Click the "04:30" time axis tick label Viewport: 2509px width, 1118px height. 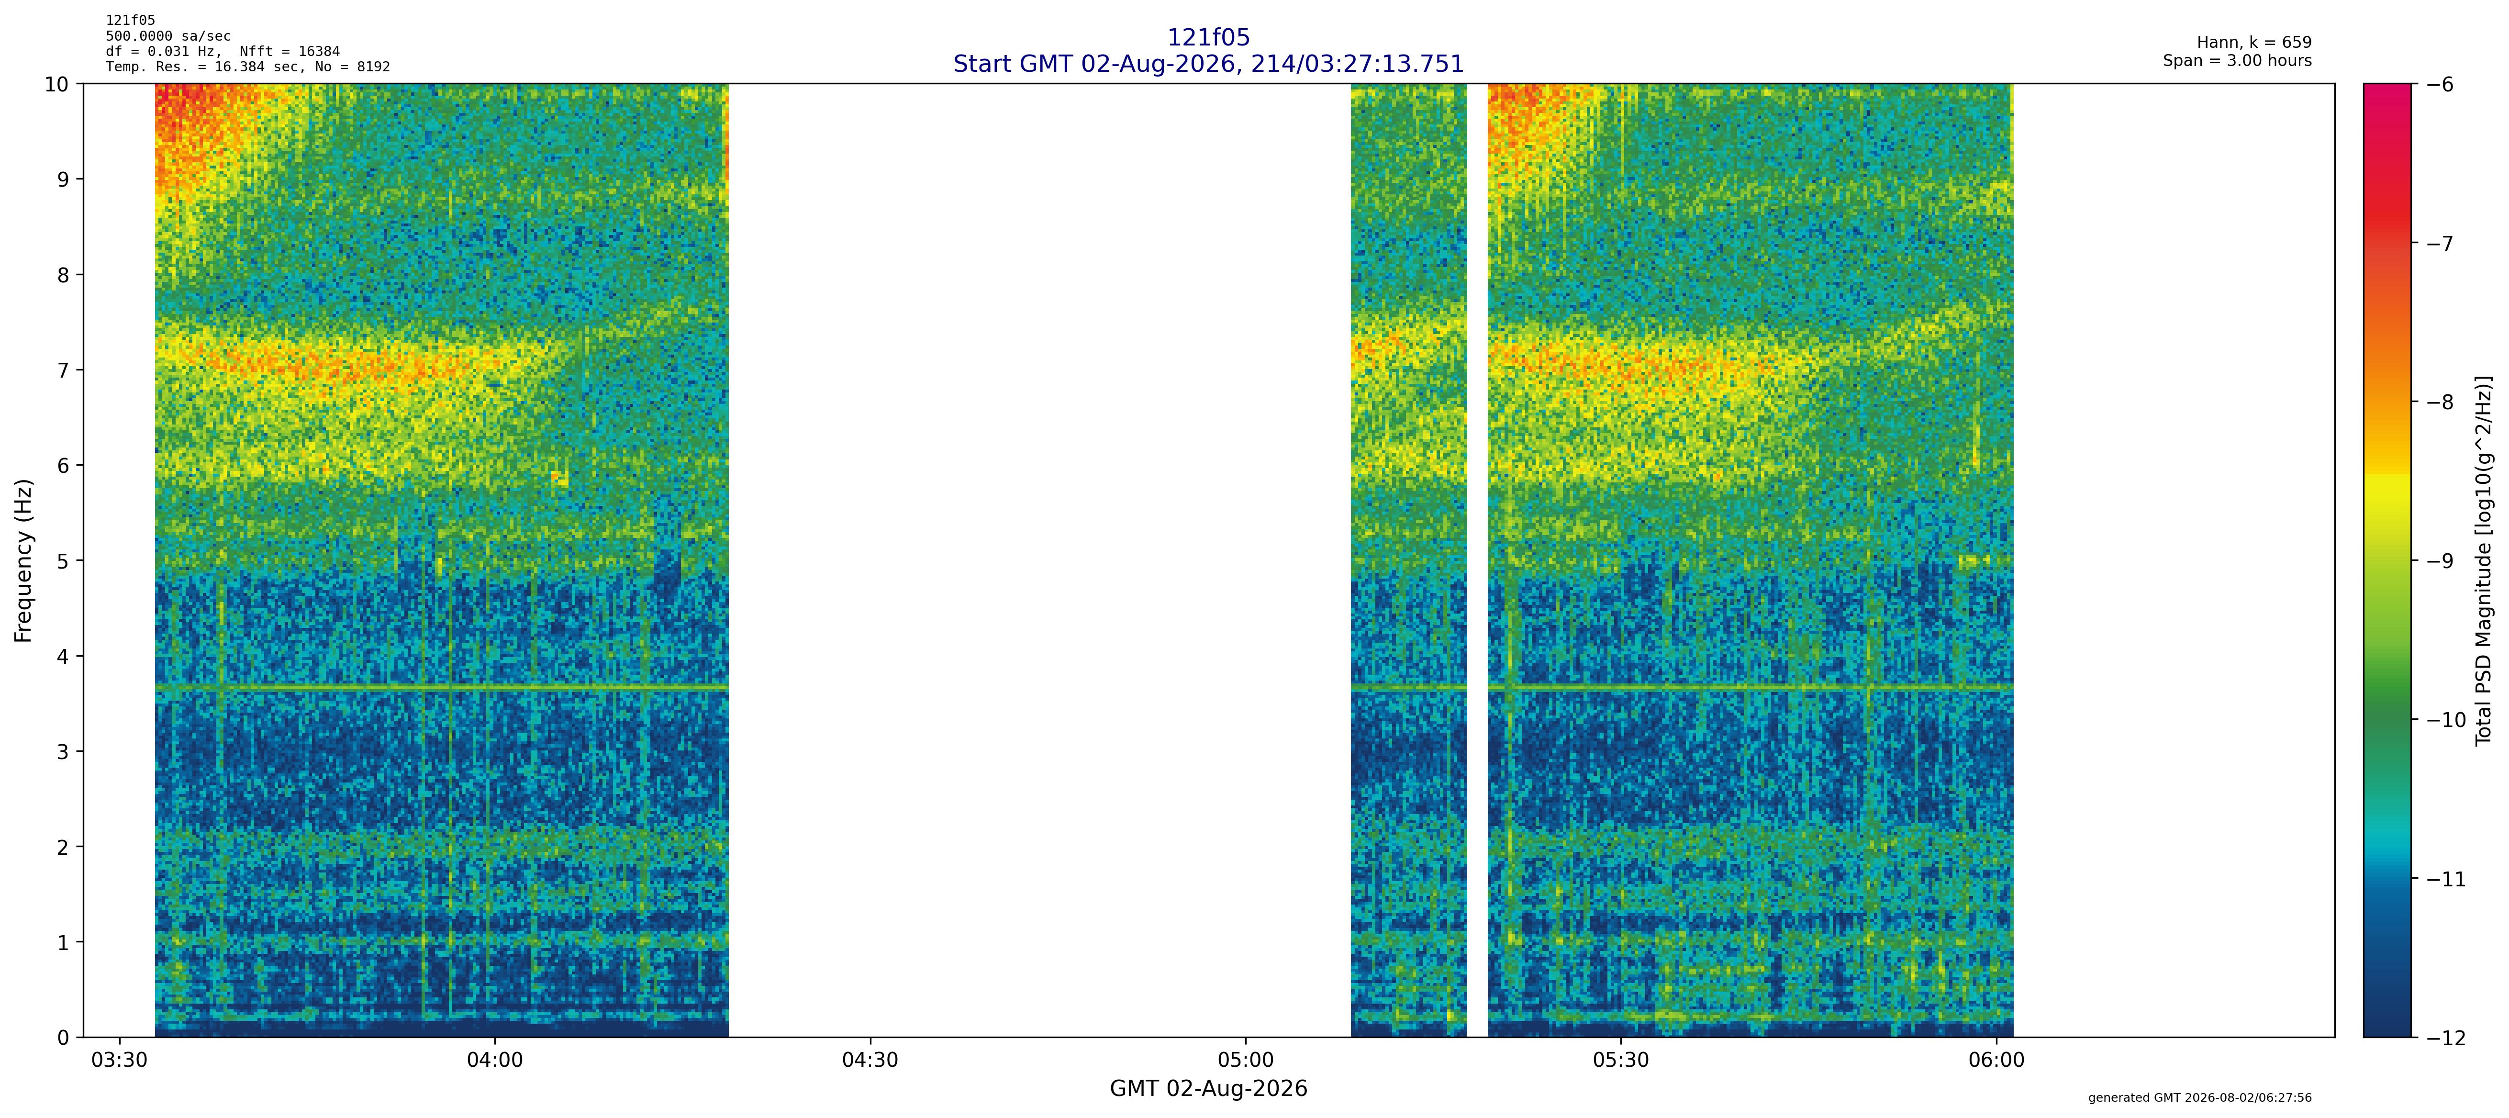click(x=870, y=1060)
